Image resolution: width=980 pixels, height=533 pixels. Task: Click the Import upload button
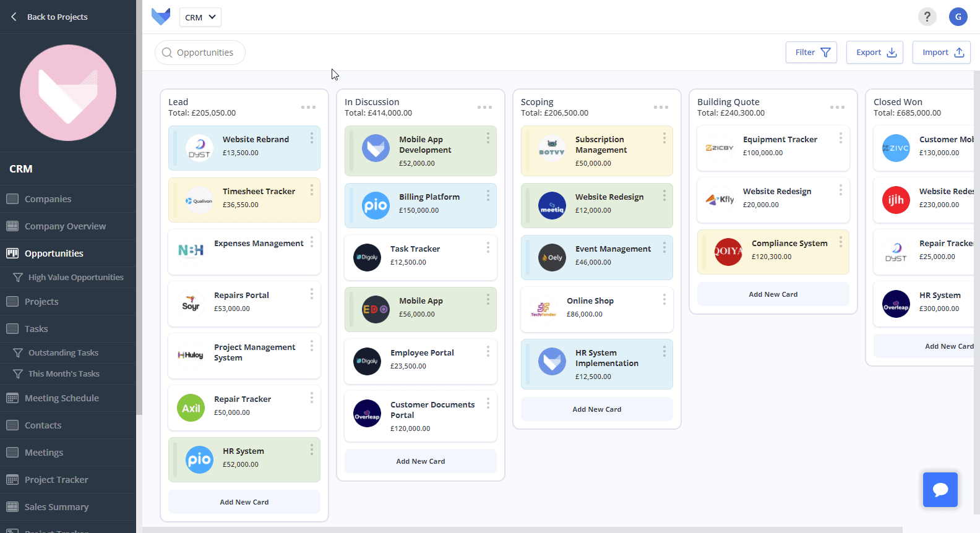point(941,53)
